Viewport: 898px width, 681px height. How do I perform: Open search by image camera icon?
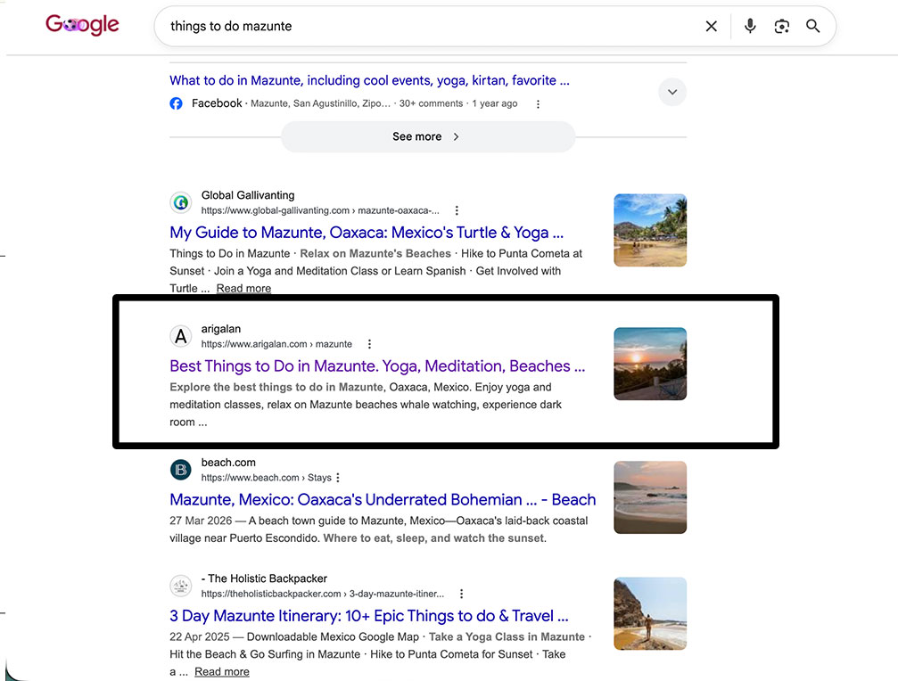point(782,27)
